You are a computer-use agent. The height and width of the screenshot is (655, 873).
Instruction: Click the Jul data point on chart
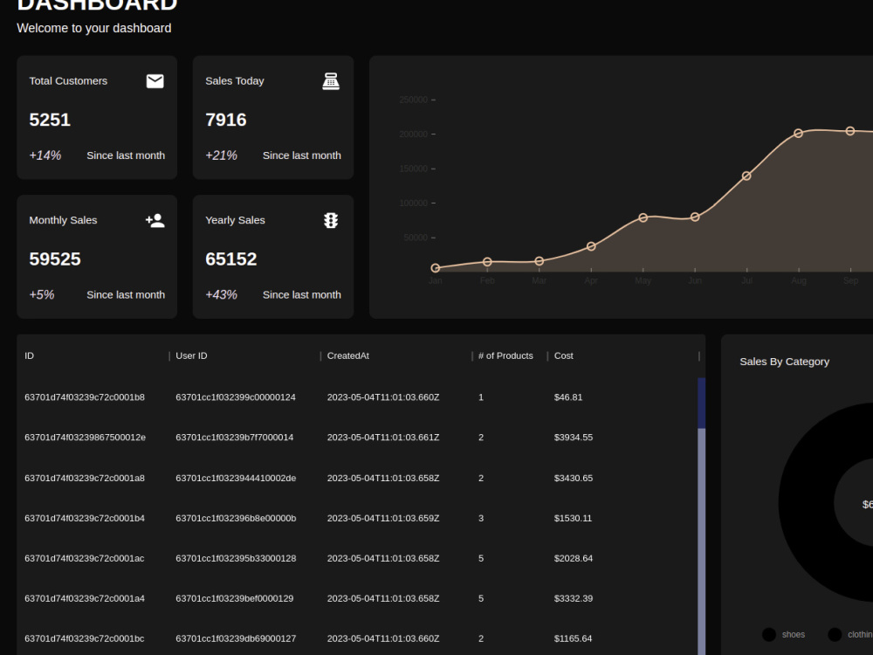746,176
